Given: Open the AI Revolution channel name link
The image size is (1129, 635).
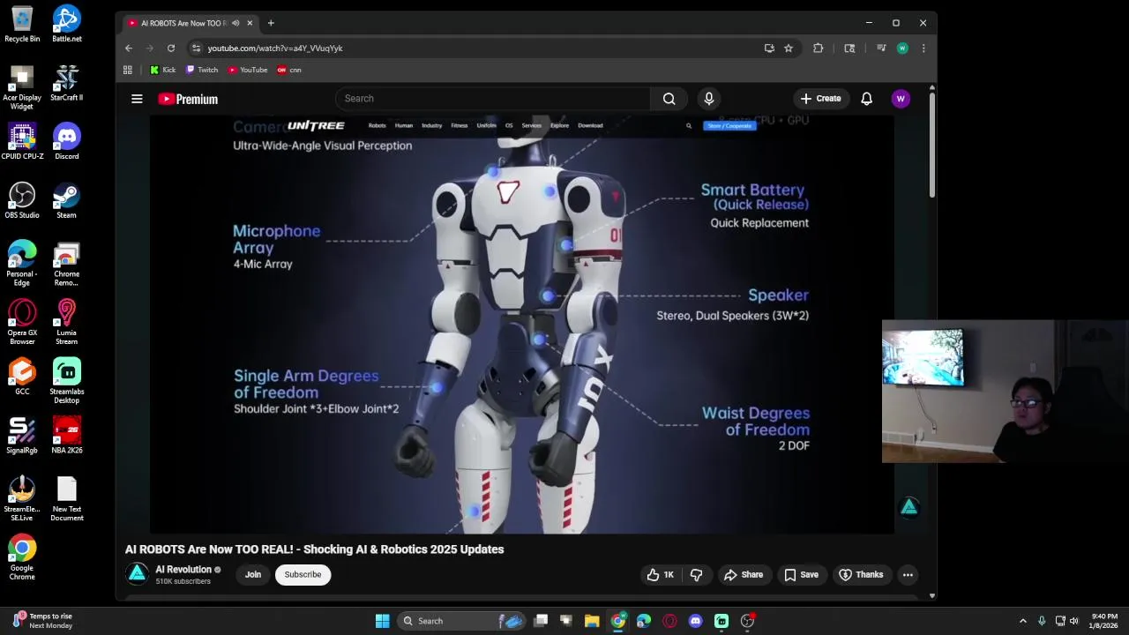Looking at the screenshot, I should 183,570.
